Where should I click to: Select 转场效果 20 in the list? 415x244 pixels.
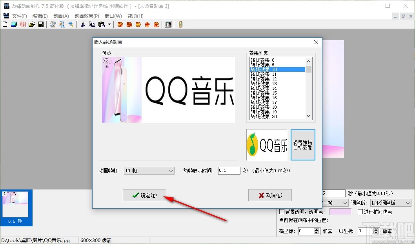click(277, 117)
